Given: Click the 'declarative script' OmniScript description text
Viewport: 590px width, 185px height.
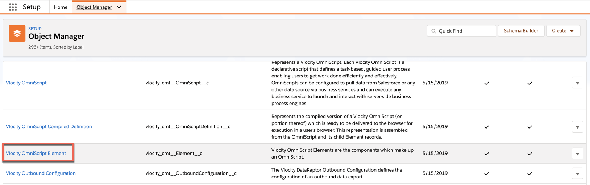Looking at the screenshot, I should click(x=343, y=83).
